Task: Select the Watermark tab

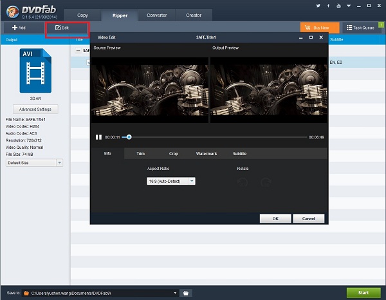Action: click(207, 154)
